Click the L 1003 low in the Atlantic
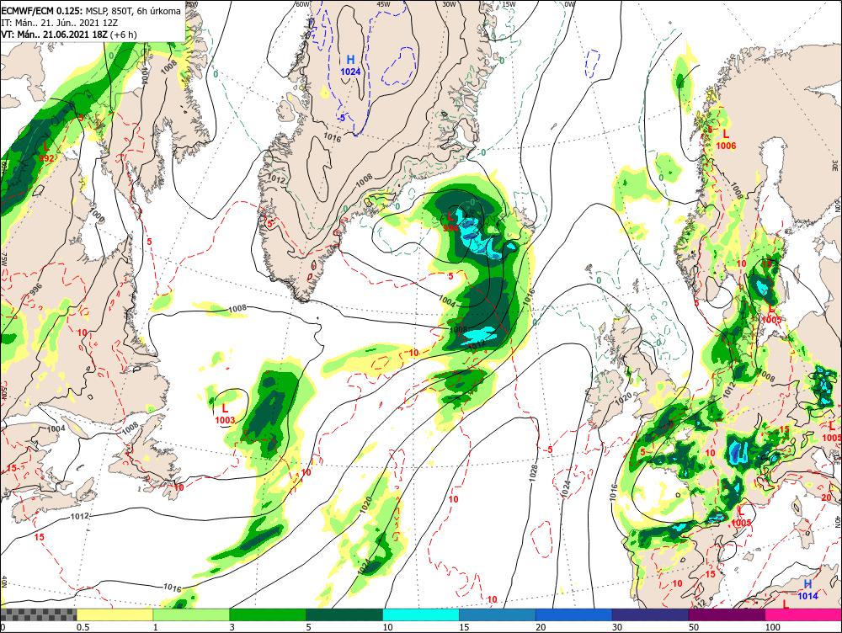Screen dimensions: 842x633 pyautogui.click(x=225, y=414)
